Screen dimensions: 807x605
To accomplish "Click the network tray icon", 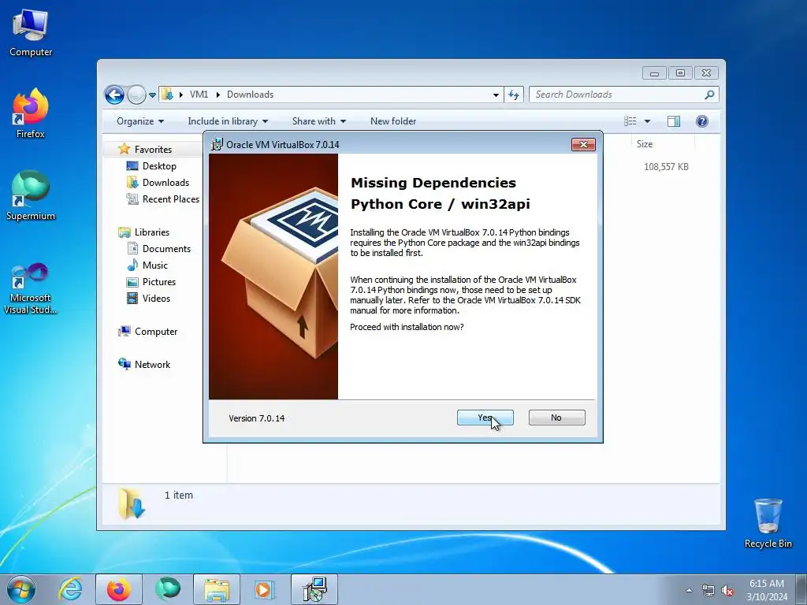I will (x=708, y=591).
